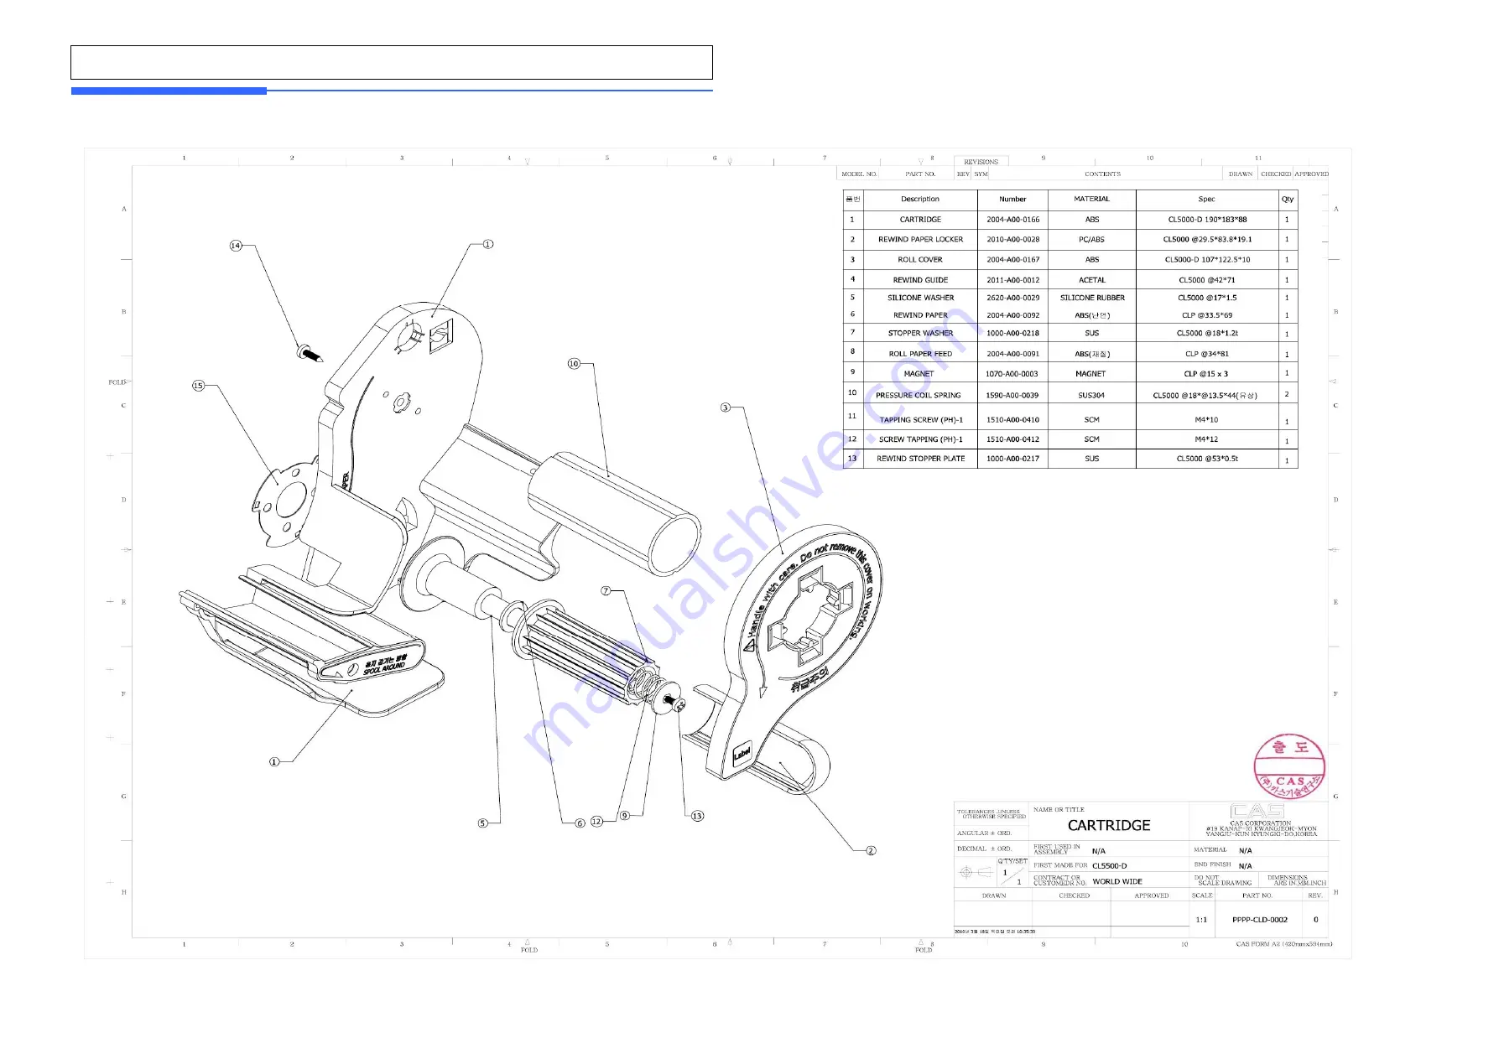
Task: Select callout balloon 2 near paper locker
Action: click(871, 850)
